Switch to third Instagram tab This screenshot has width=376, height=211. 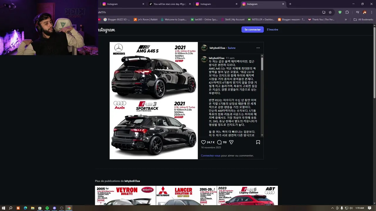click(217, 4)
